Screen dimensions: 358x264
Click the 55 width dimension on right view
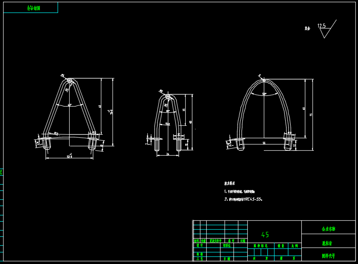264,143
